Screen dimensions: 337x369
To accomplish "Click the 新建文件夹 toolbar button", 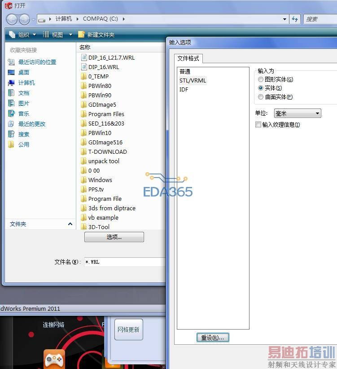I will (x=96, y=35).
